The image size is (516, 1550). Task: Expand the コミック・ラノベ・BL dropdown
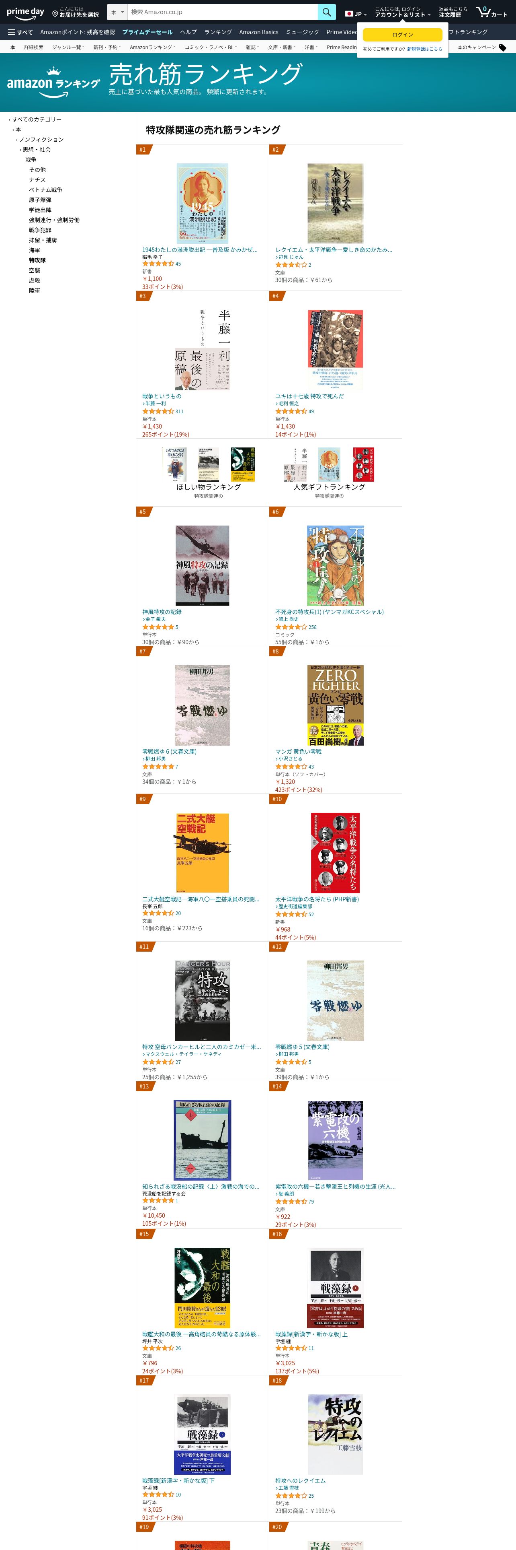pos(211,47)
